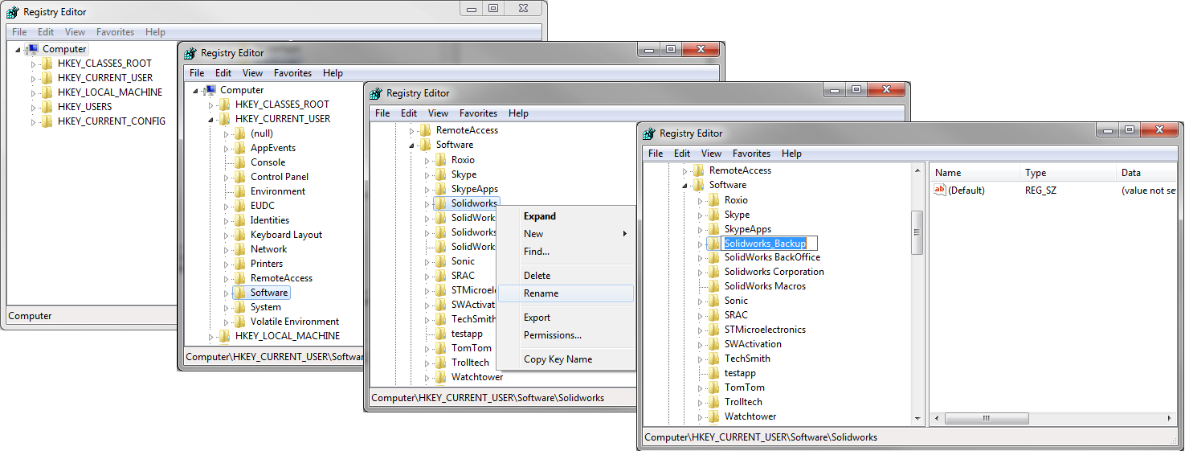Open Permissions... from the context menu

(x=566, y=335)
